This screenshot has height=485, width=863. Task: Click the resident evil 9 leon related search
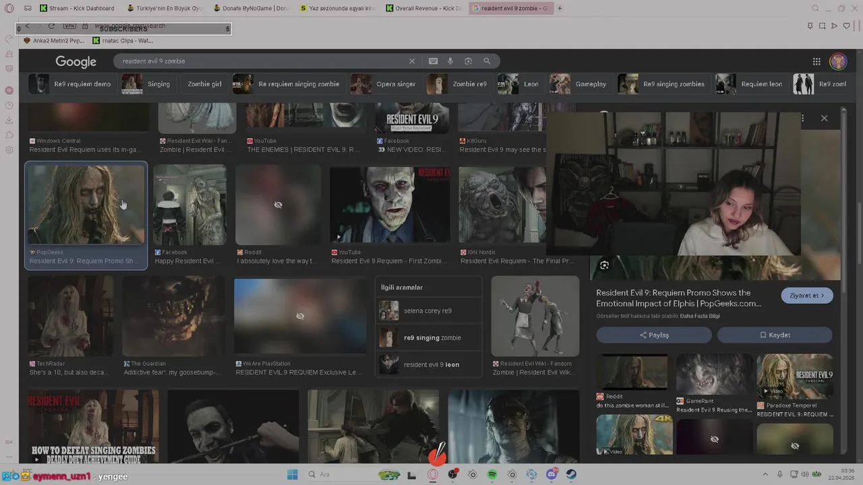(429, 364)
